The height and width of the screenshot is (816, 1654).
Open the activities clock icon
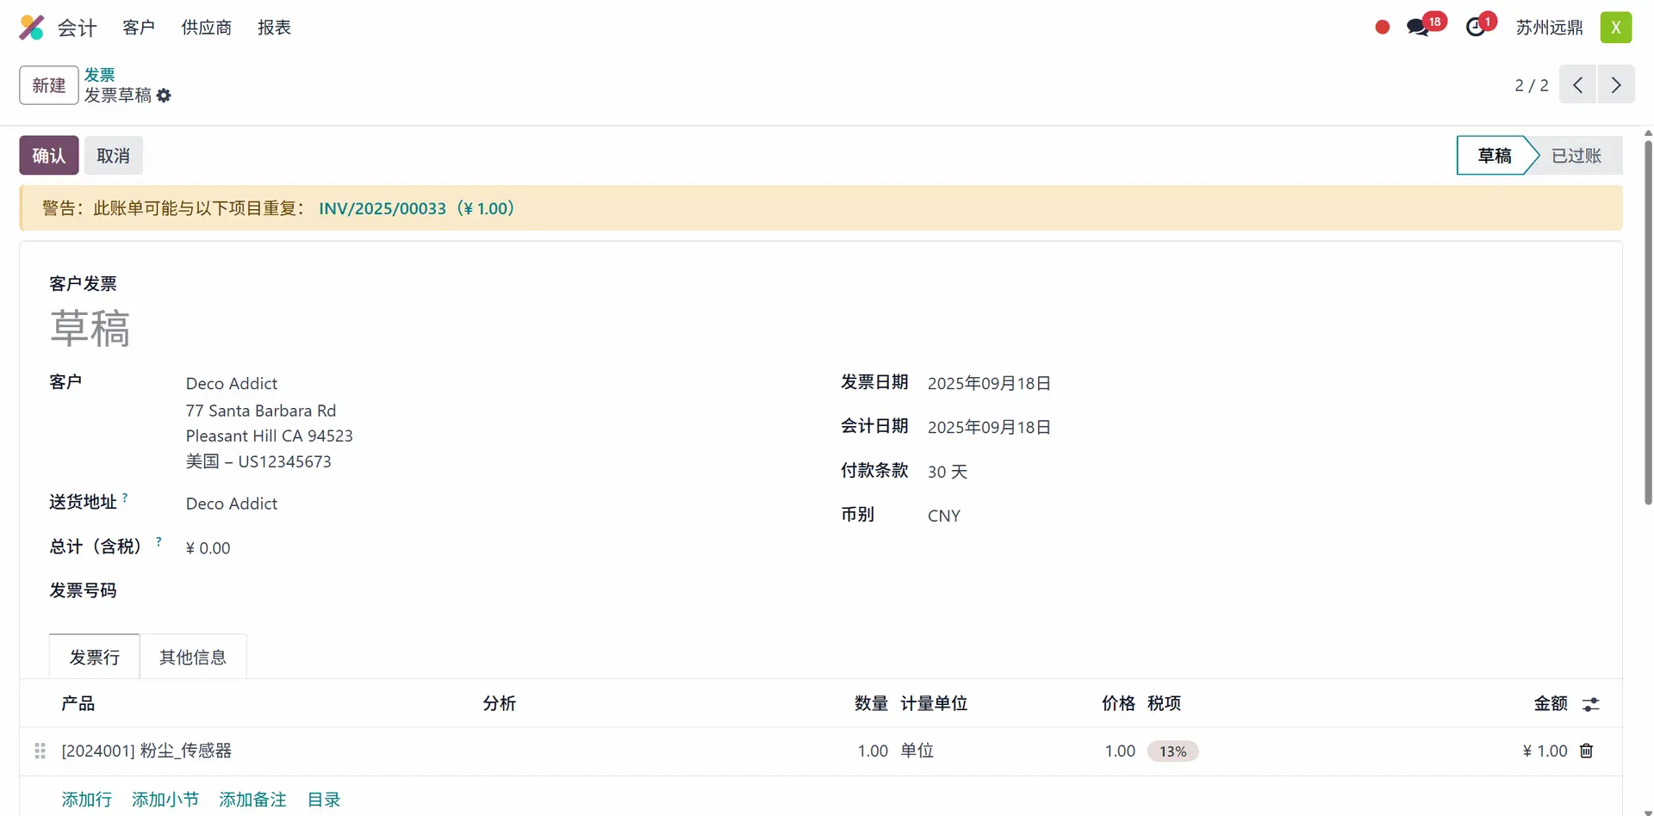click(x=1476, y=28)
